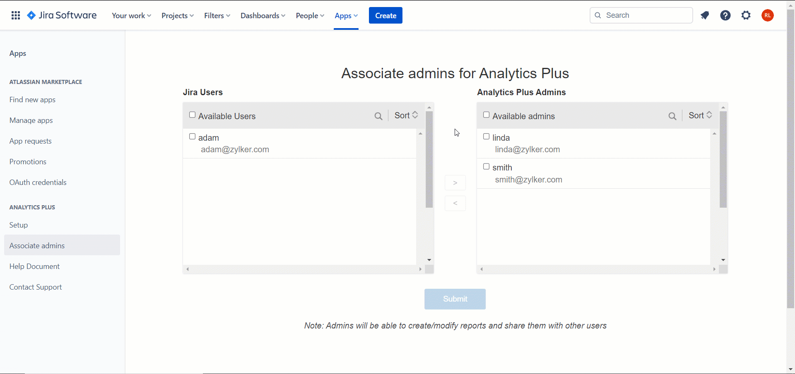The height and width of the screenshot is (374, 795).
Task: Open the notifications icon
Action: pos(705,15)
